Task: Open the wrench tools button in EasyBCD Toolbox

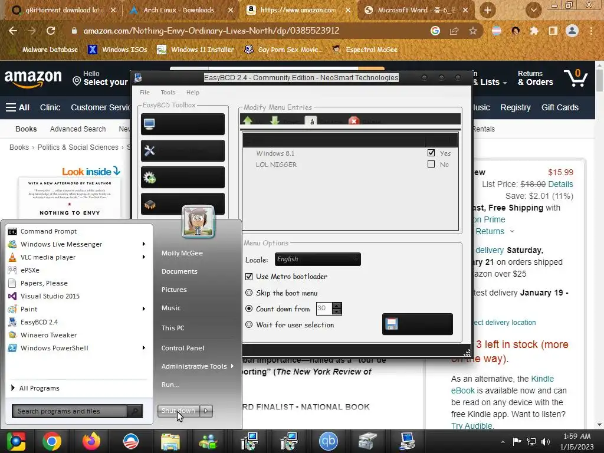Action: pyautogui.click(x=183, y=150)
